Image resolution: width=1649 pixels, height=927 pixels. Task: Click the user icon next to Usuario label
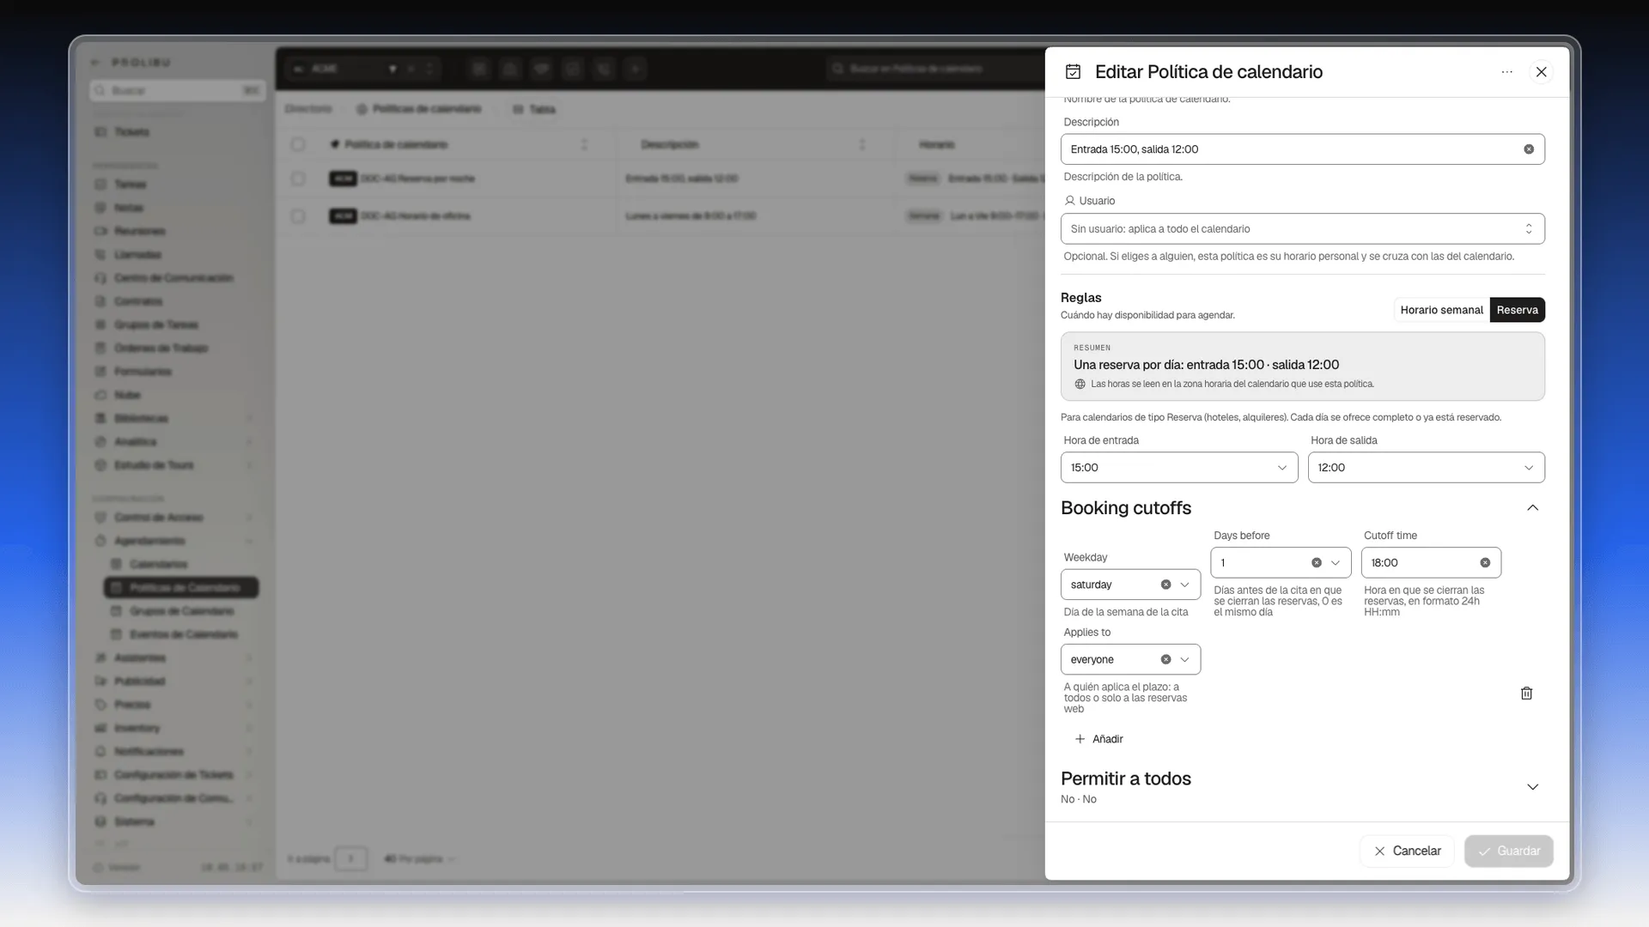click(x=1069, y=201)
